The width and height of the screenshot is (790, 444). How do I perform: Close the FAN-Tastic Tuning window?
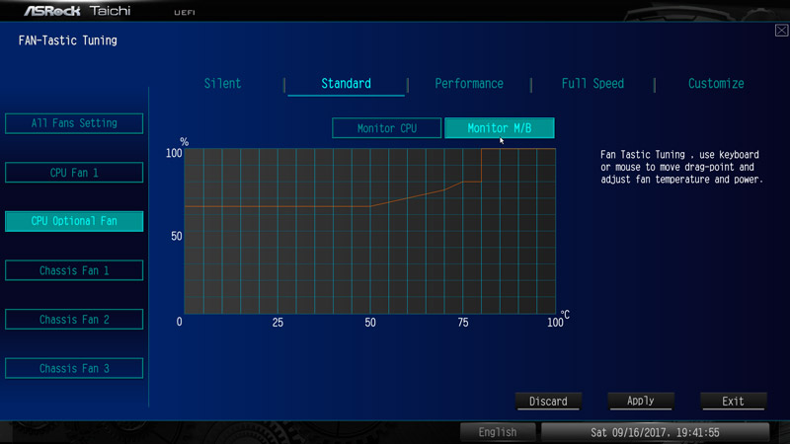(x=781, y=31)
